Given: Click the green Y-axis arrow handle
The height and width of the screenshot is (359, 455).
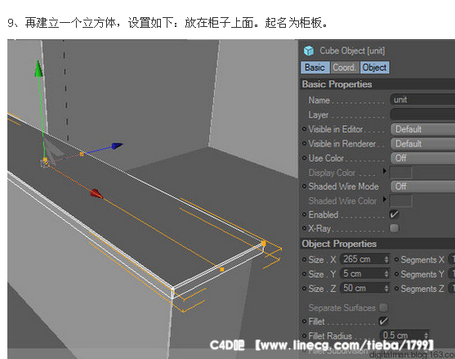Looking at the screenshot, I should 38,69.
